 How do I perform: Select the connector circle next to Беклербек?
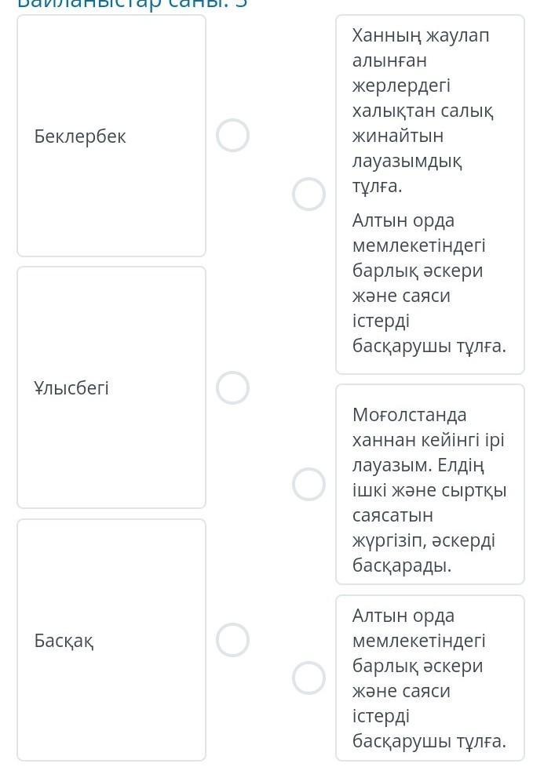click(232, 136)
